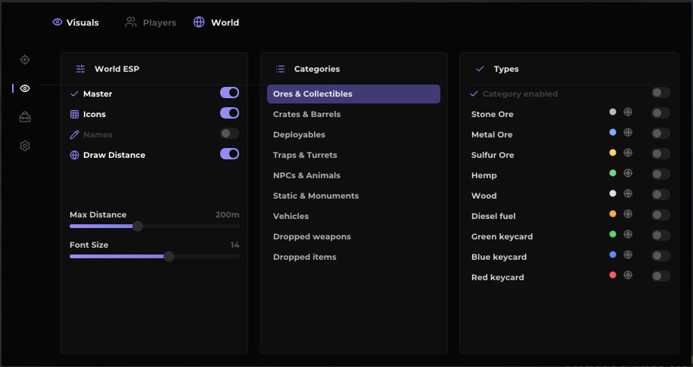Screen dimensions: 693x367
Task: Open the Wood white color swatch
Action: 613,193
